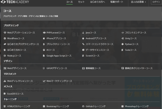Click the PHP icon beside PHP/Laravelコース

tap(44, 33)
